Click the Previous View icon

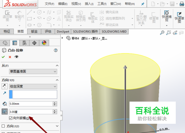click(x=175, y=33)
